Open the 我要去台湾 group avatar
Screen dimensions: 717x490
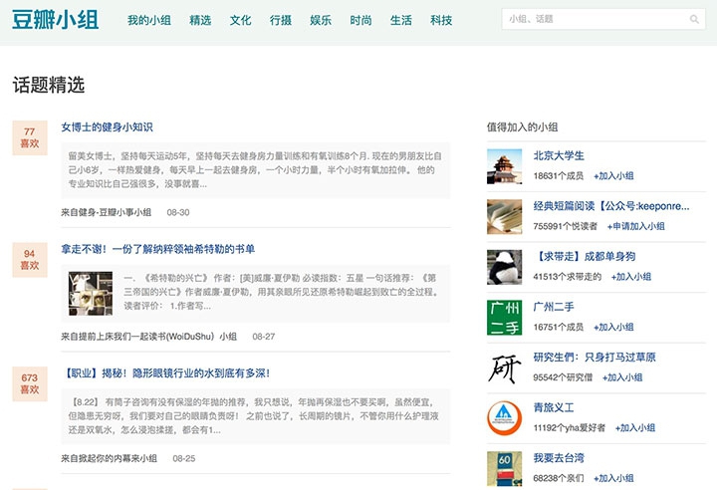tap(504, 466)
